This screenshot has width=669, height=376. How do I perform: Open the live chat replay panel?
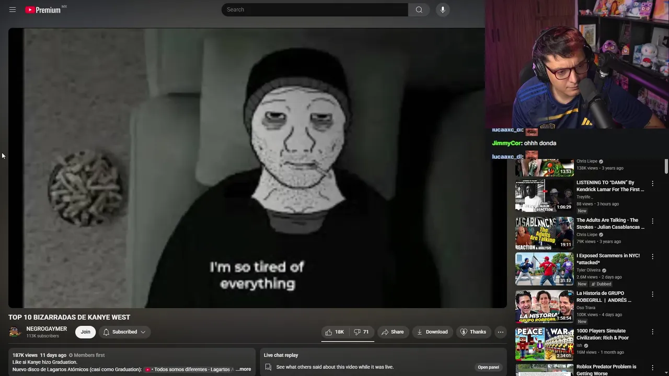coord(488,367)
